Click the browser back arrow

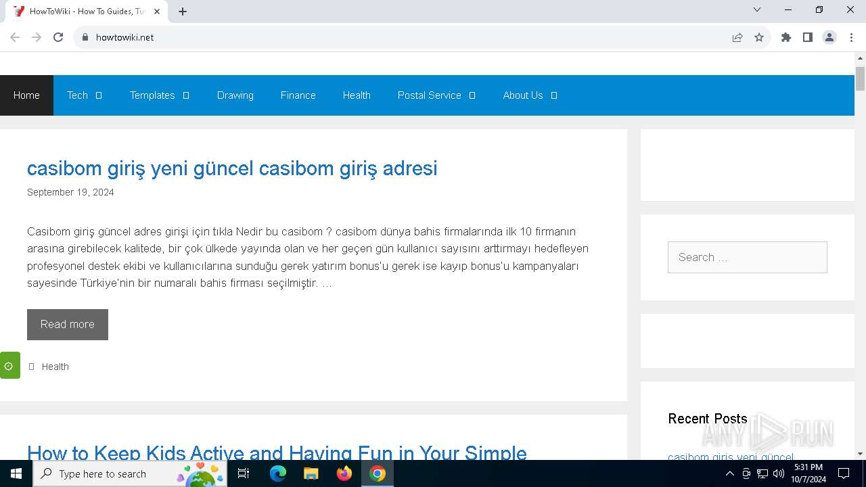click(x=15, y=37)
